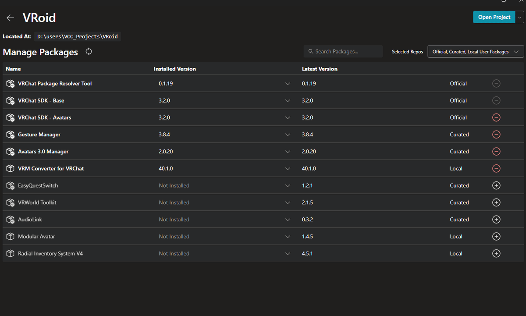Viewport: 526px width, 316px height.
Task: Select the VRM Converter for VRChat name
Action: [51, 169]
